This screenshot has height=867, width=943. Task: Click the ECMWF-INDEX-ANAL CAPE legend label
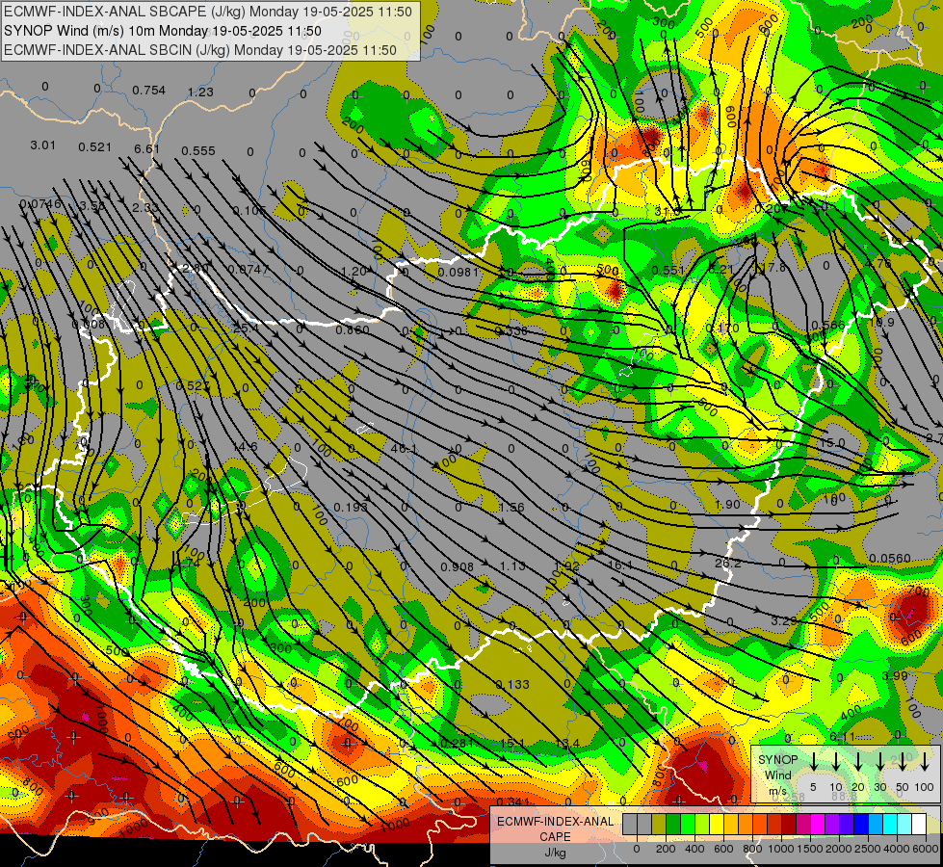pos(555,828)
